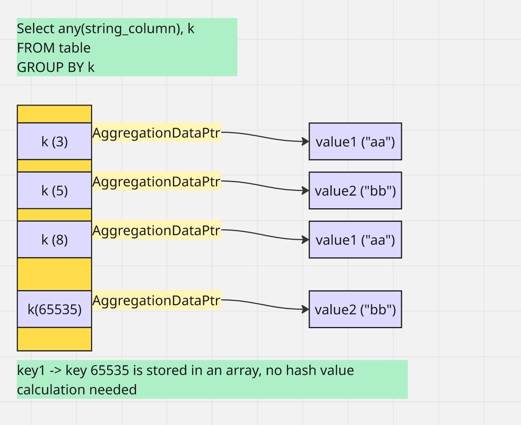This screenshot has width=521, height=425.
Task: Select the bottom yellow cell below k(65535)
Action: 55,339
